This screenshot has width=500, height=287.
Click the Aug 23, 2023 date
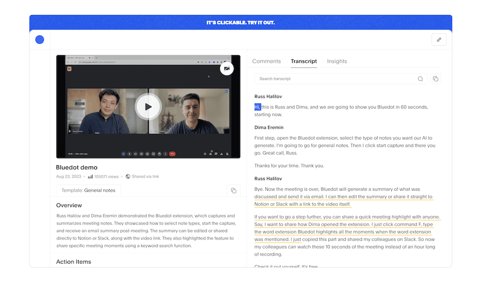68,176
